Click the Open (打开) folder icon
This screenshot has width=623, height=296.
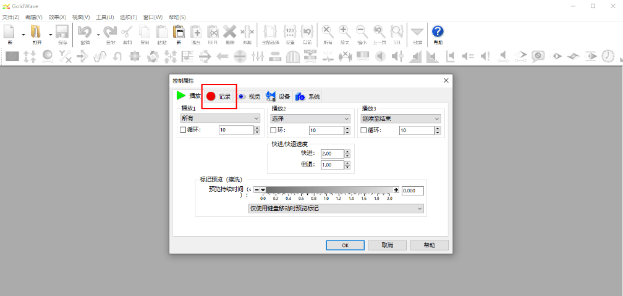36,31
